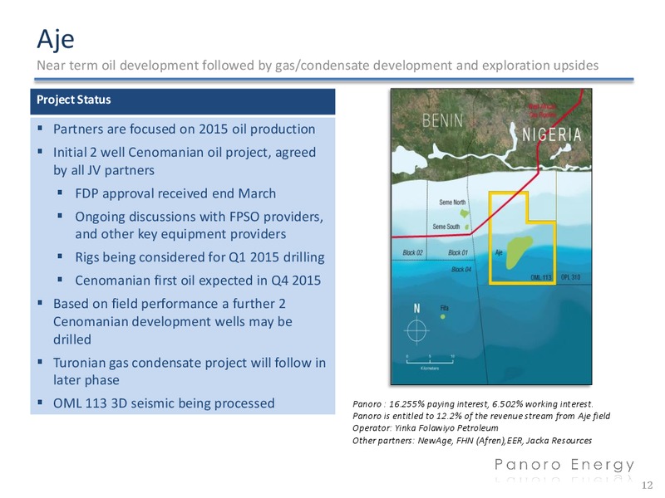Click caption 'Other partners: NewAge, FHN (Afren)'

click(430, 441)
